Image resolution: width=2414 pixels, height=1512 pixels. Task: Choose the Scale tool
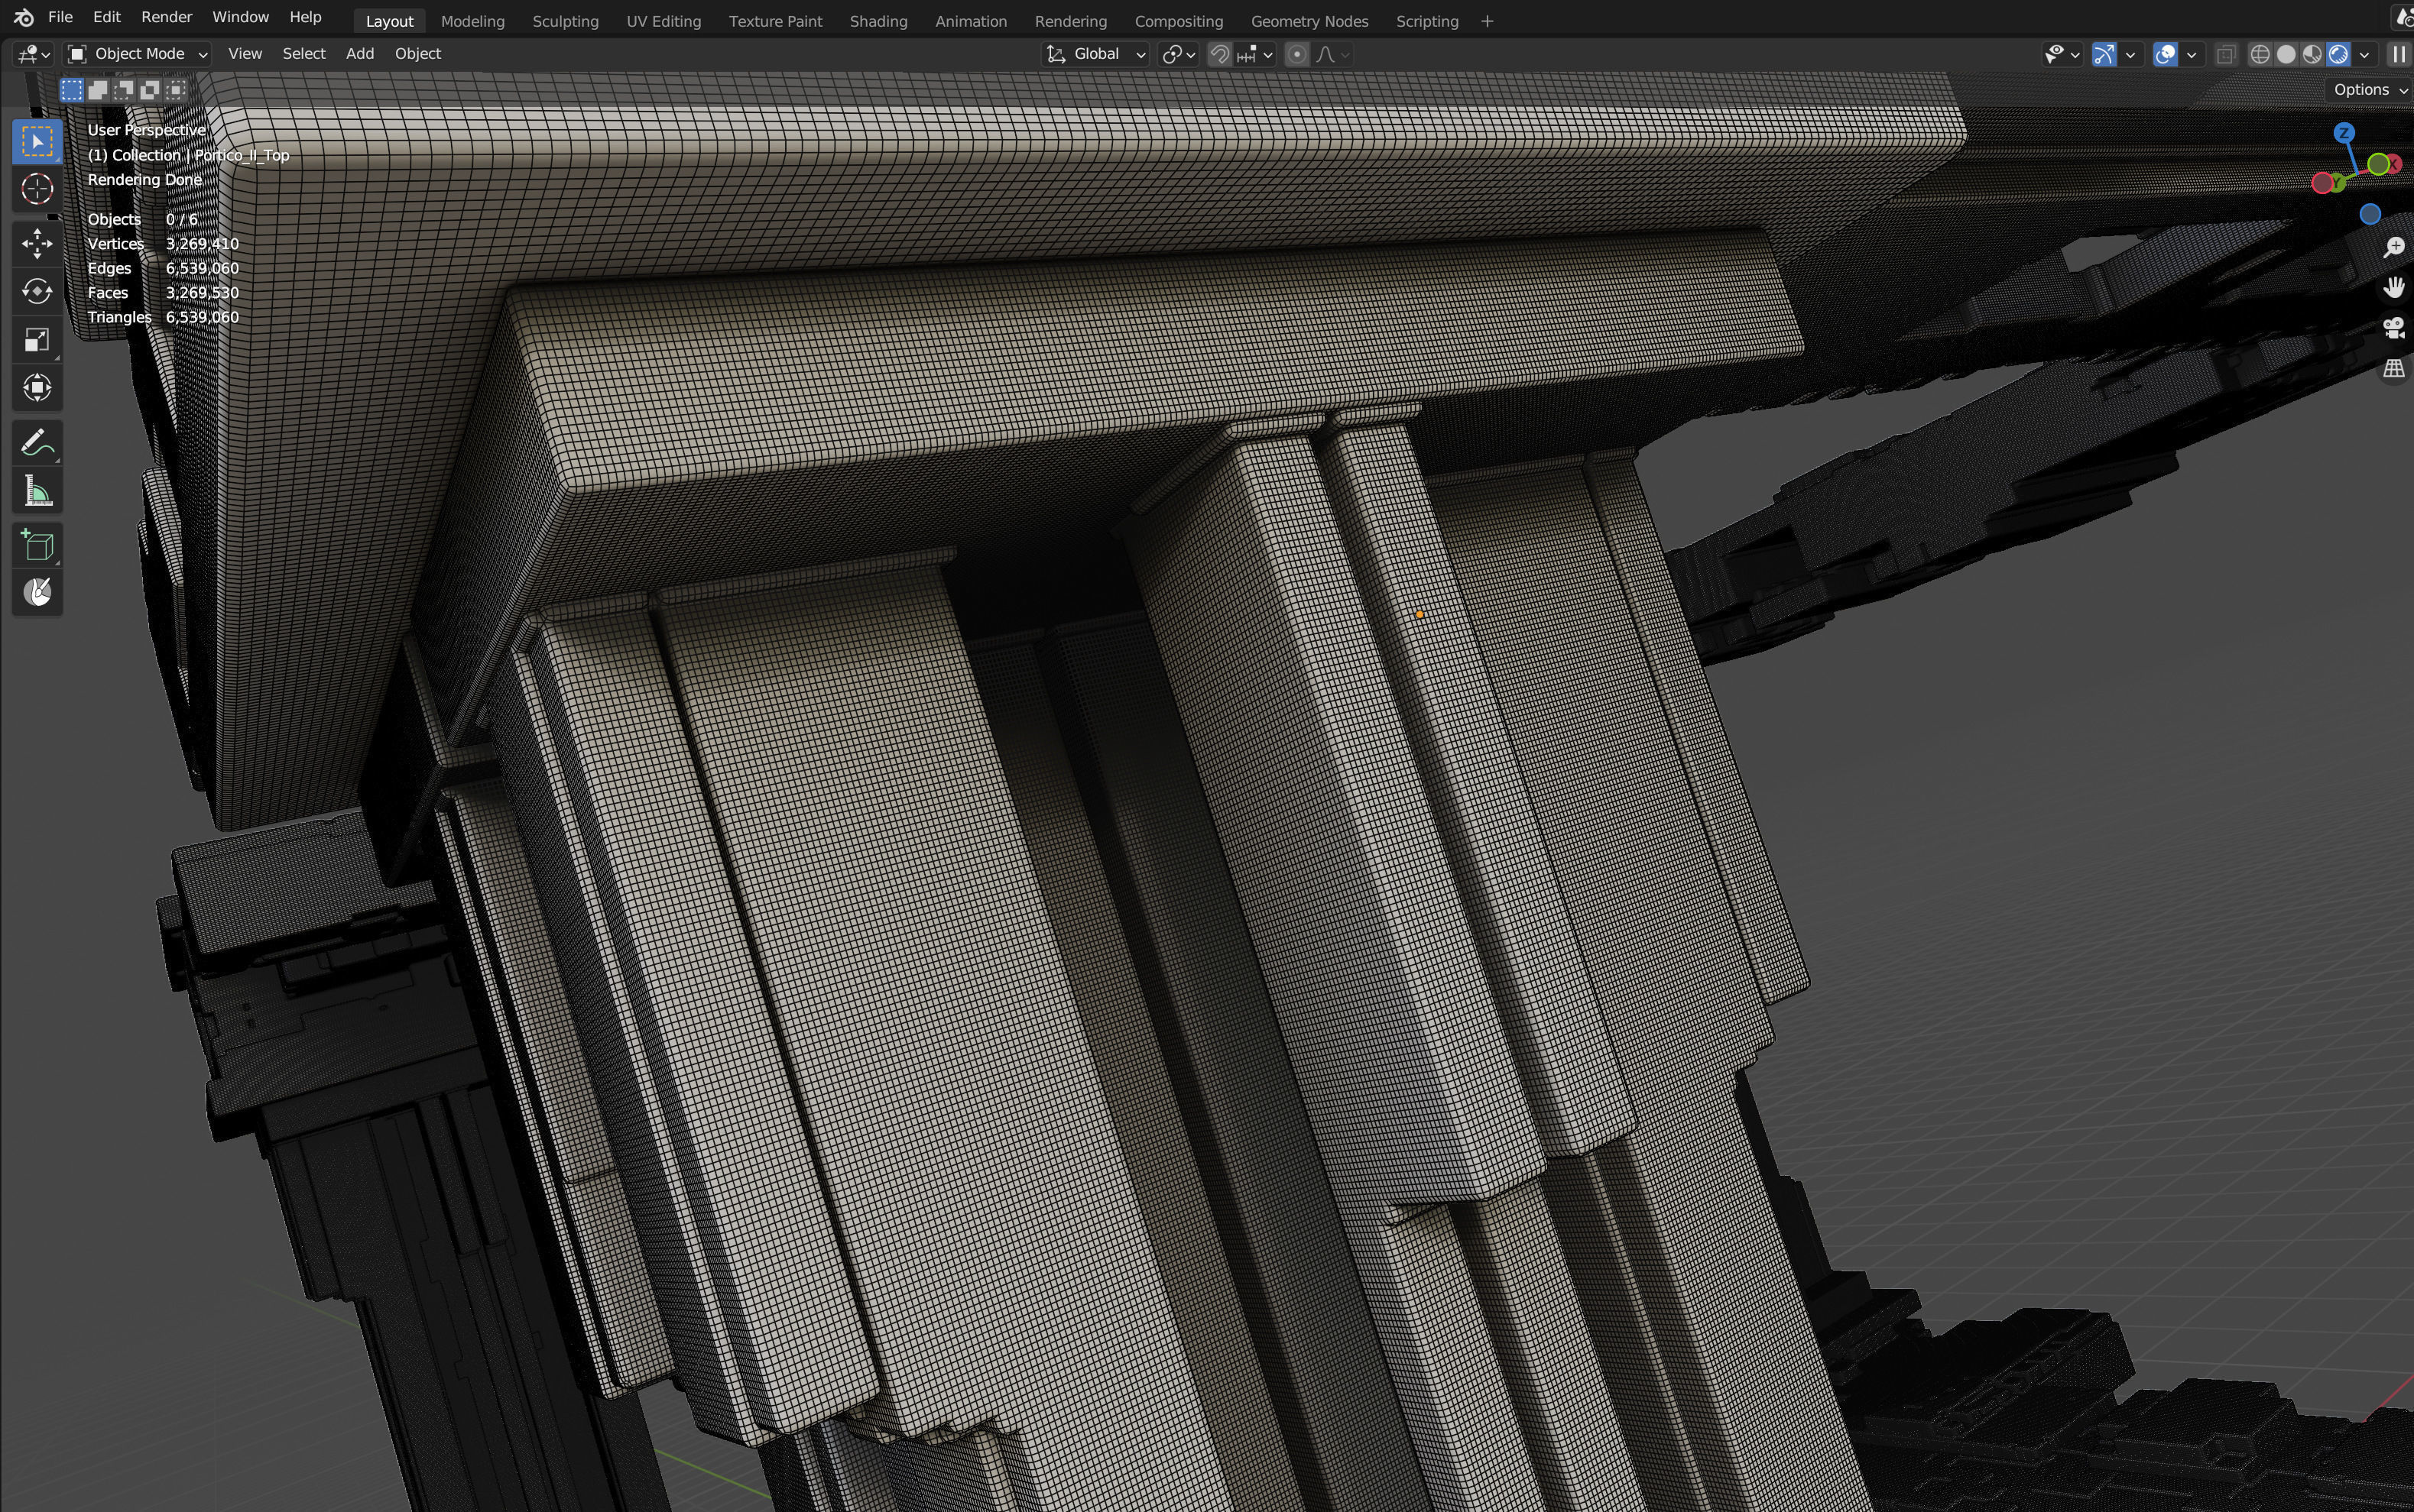click(x=37, y=340)
